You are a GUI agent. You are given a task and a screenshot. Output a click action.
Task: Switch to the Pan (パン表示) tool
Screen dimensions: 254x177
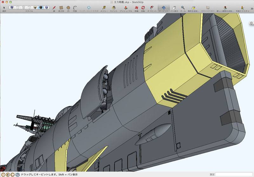click(x=174, y=8)
